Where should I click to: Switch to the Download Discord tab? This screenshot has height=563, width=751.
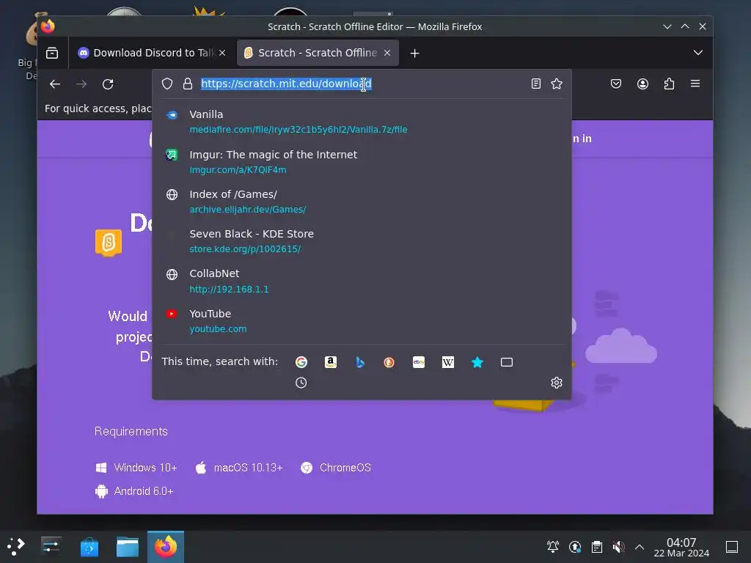pyautogui.click(x=153, y=53)
